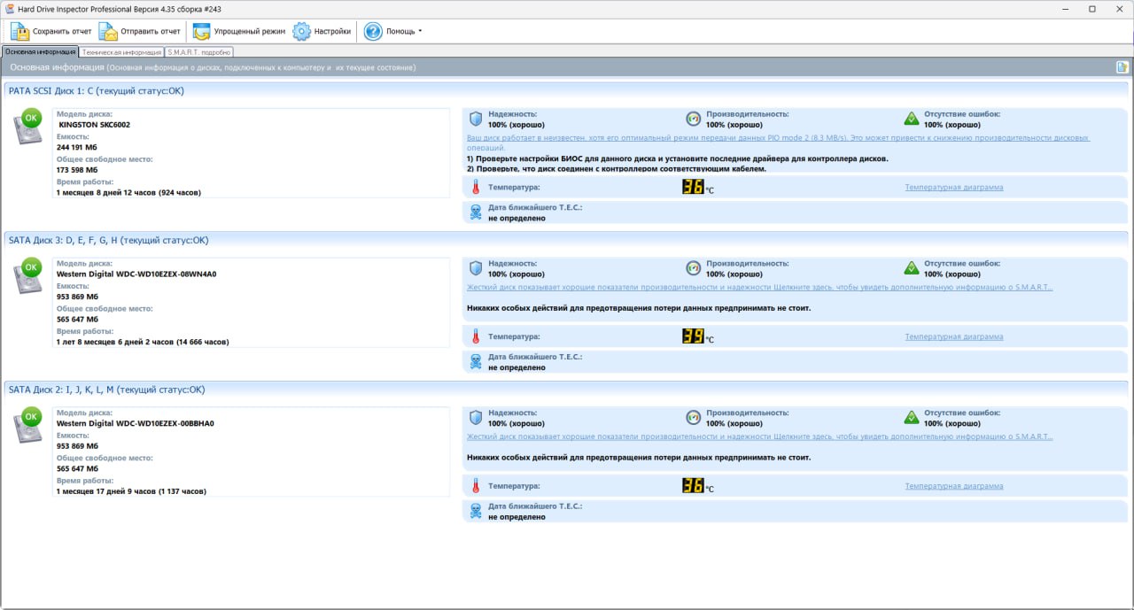
Task: Click Надежность shield icon of KINGSTON disk
Action: [476, 119]
